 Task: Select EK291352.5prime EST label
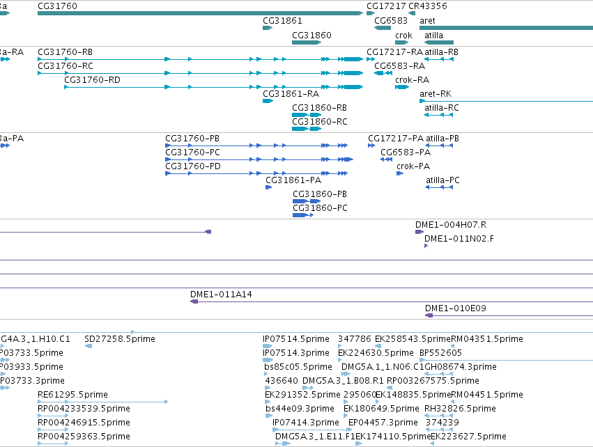pyautogui.click(x=302, y=395)
